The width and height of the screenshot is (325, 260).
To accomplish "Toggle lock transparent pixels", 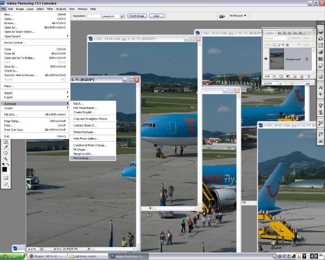I will click(x=274, y=45).
